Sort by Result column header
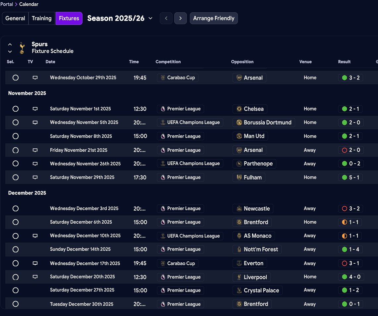Image resolution: width=378 pixels, height=316 pixels. [344, 62]
